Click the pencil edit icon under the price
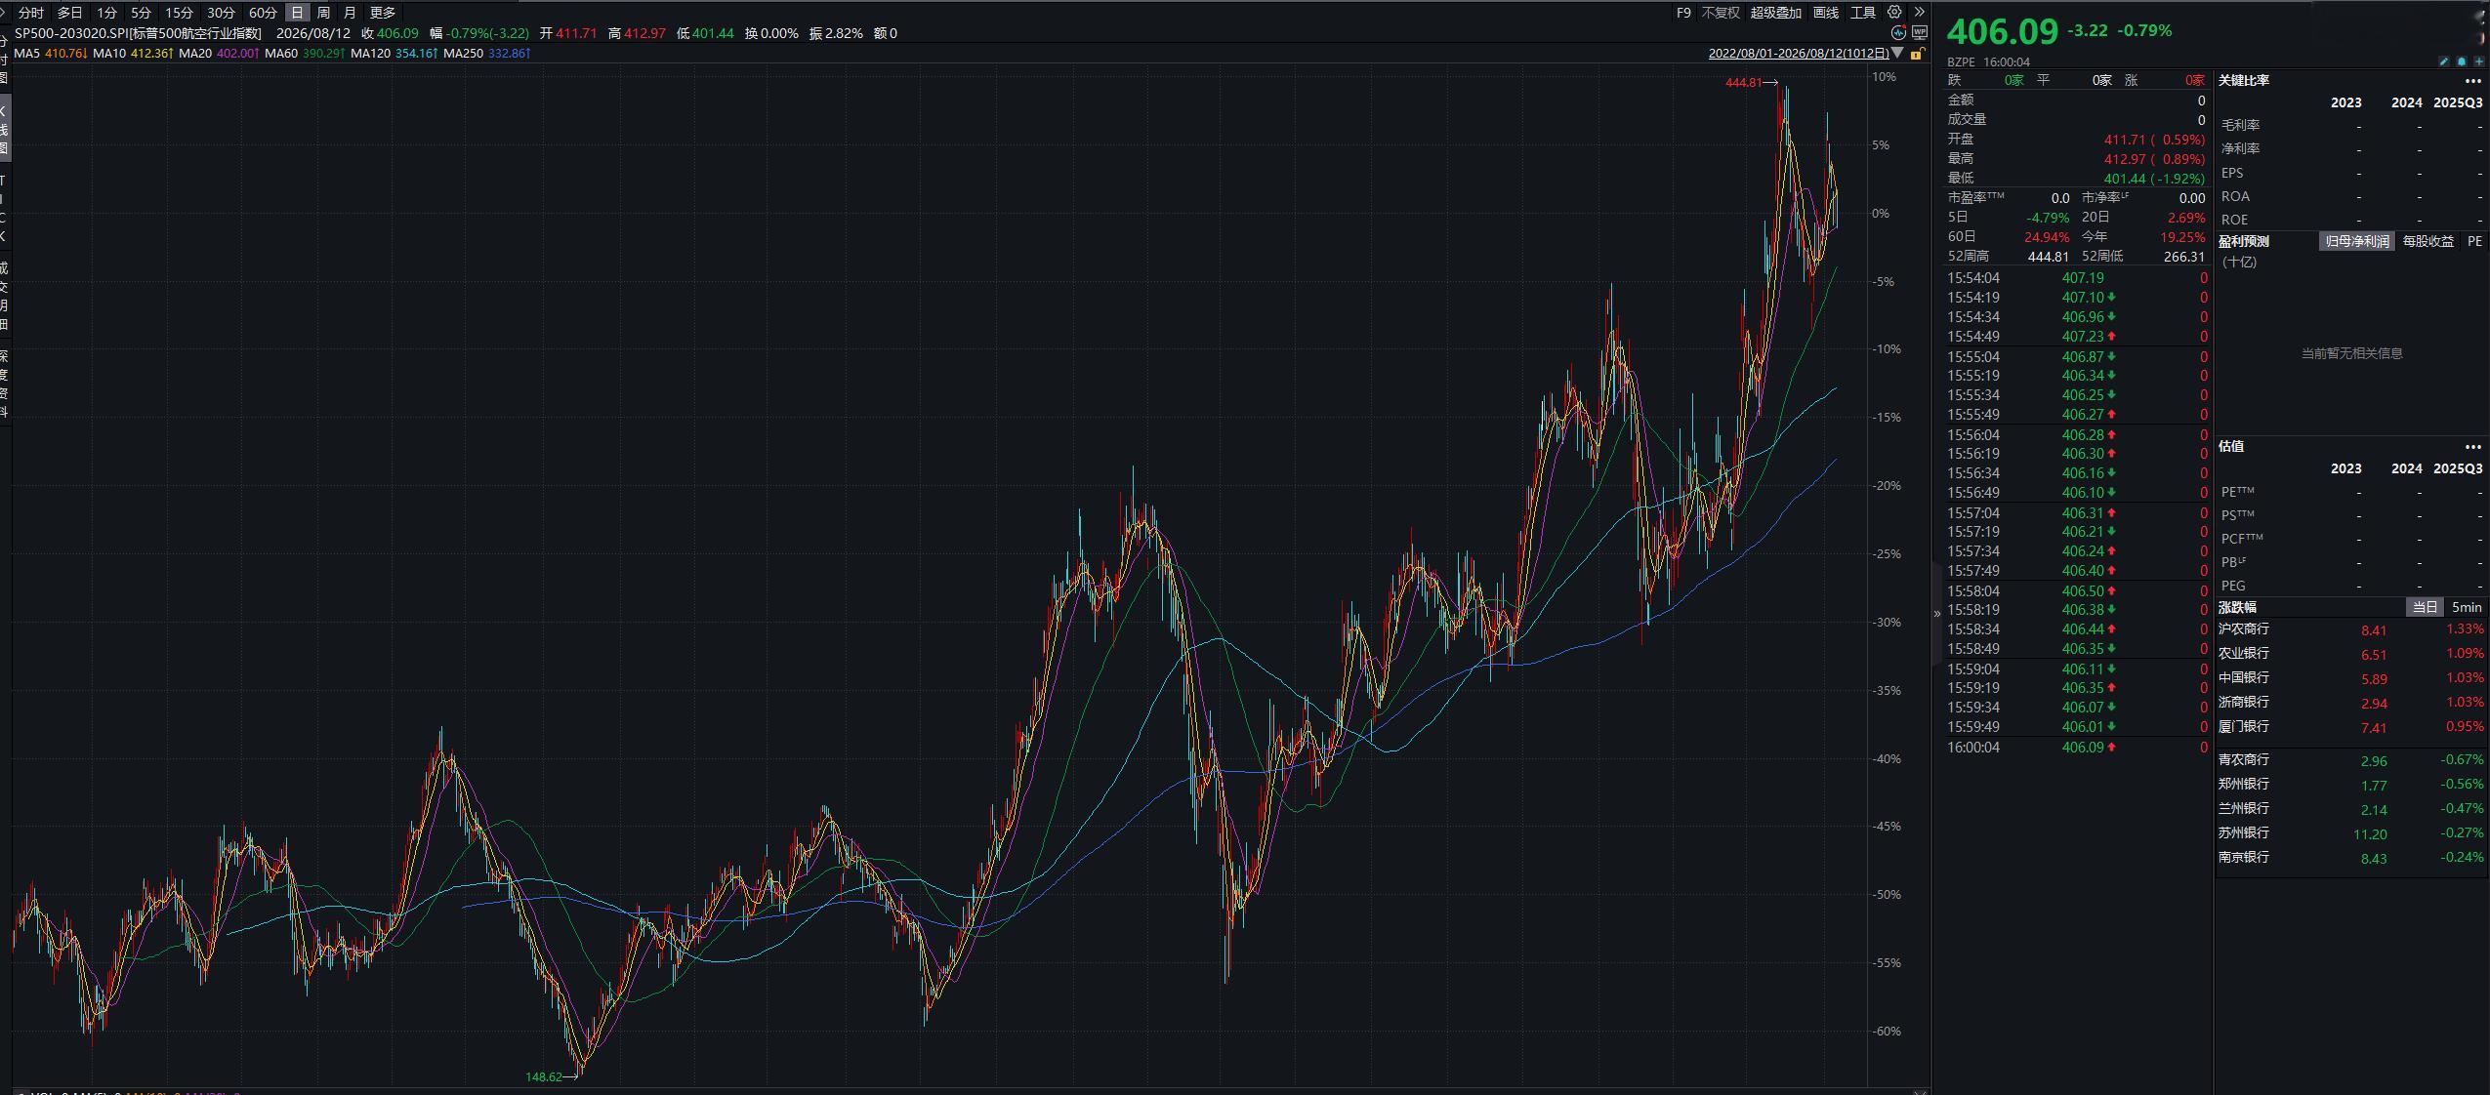This screenshot has height=1095, width=2490. coord(2444,61)
